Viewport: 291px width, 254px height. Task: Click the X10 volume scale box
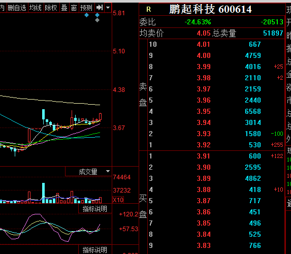point(118,200)
